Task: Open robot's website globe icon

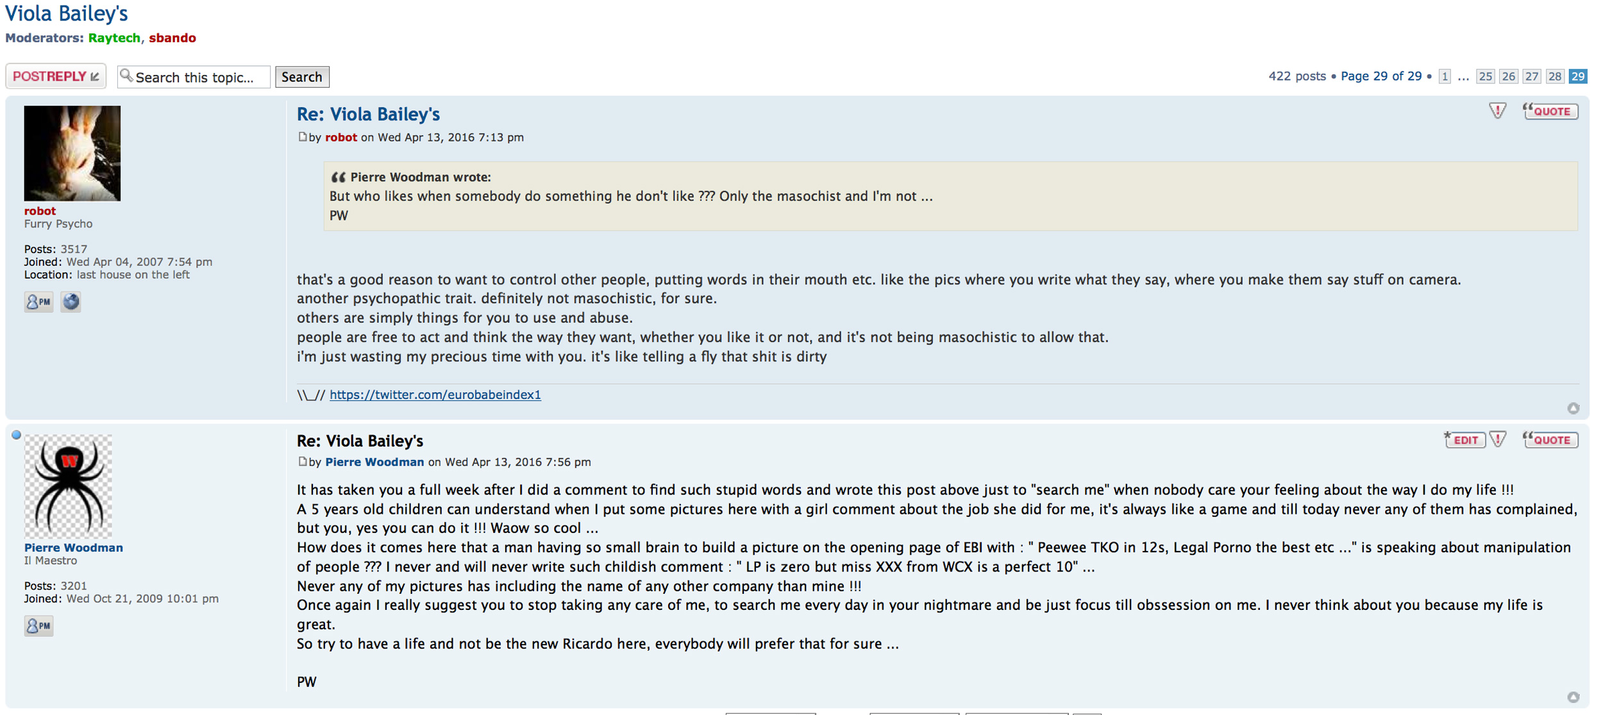Action: pos(71,302)
